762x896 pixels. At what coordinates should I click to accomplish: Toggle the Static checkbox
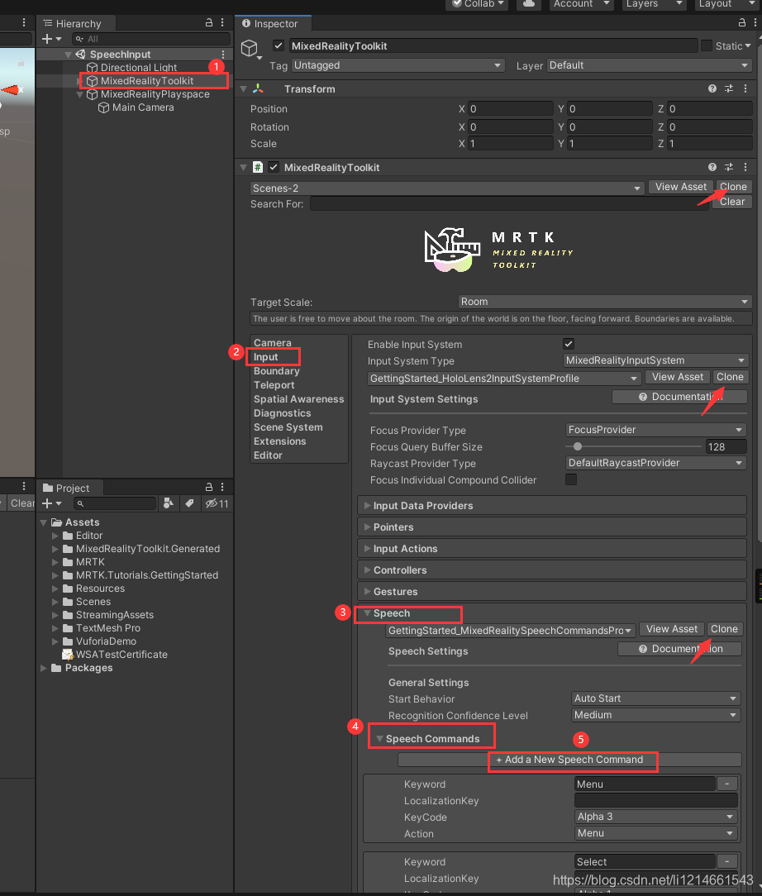coord(707,45)
